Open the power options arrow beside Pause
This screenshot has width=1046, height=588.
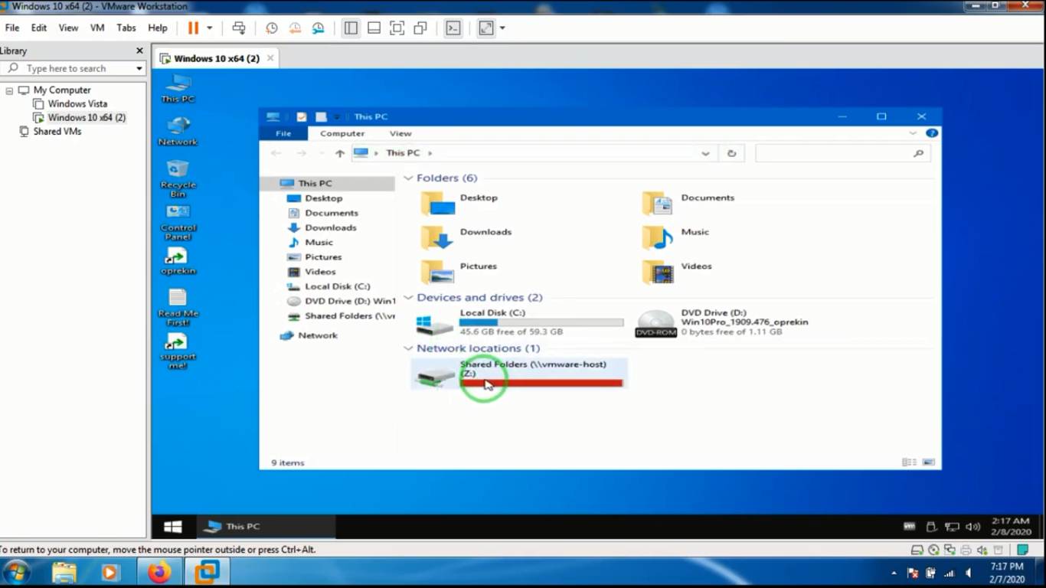point(209,28)
